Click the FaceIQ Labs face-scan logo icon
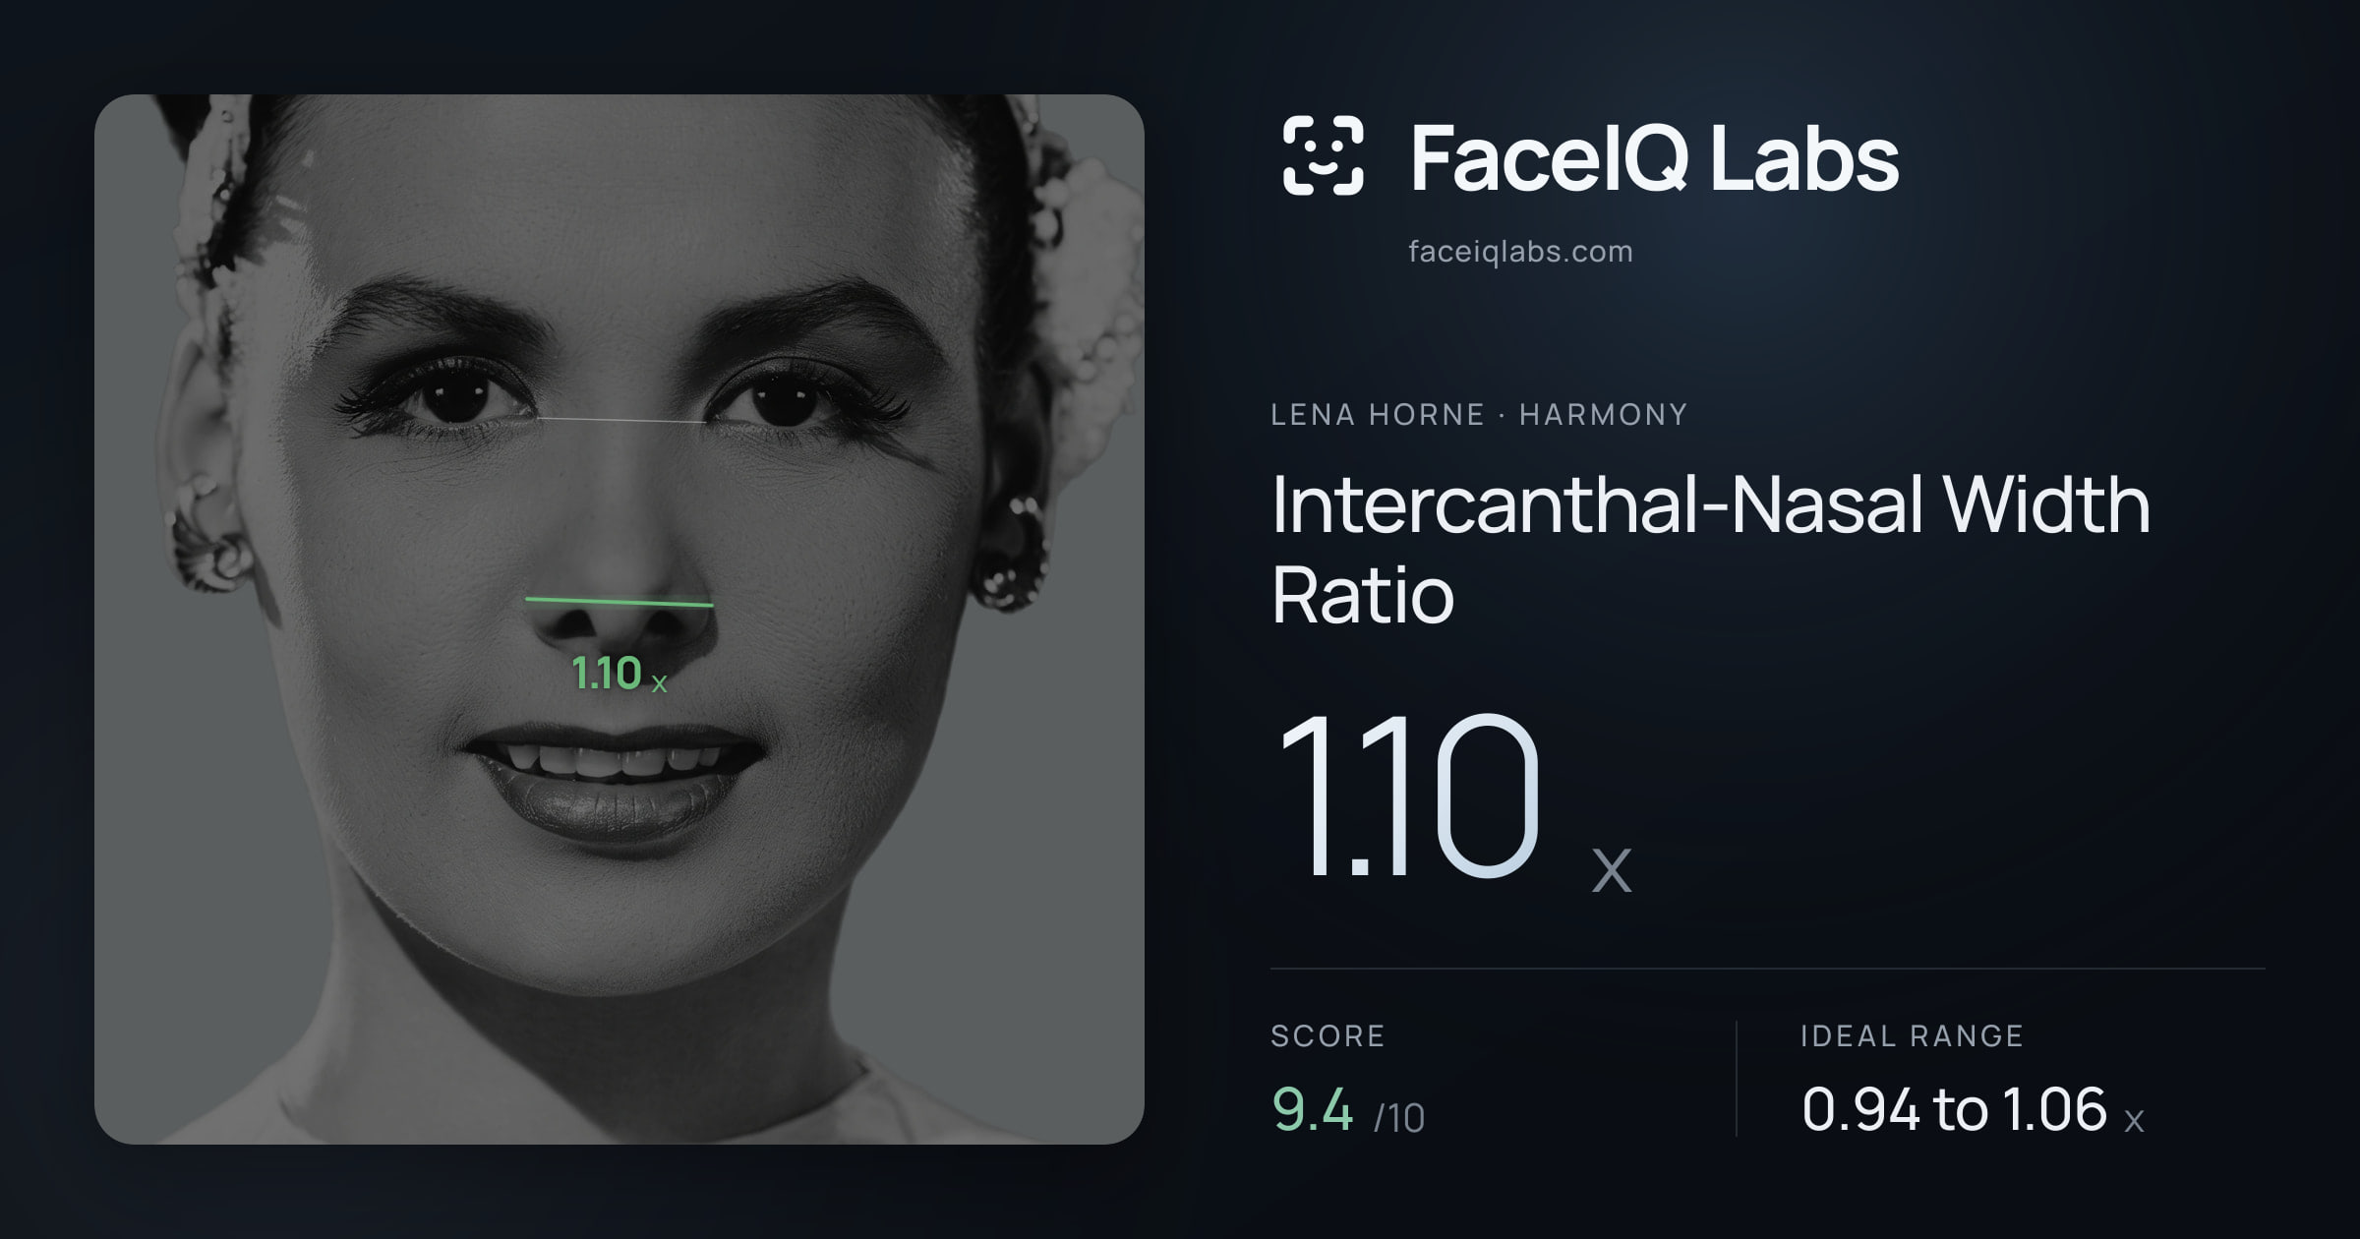The image size is (2360, 1239). (1324, 155)
